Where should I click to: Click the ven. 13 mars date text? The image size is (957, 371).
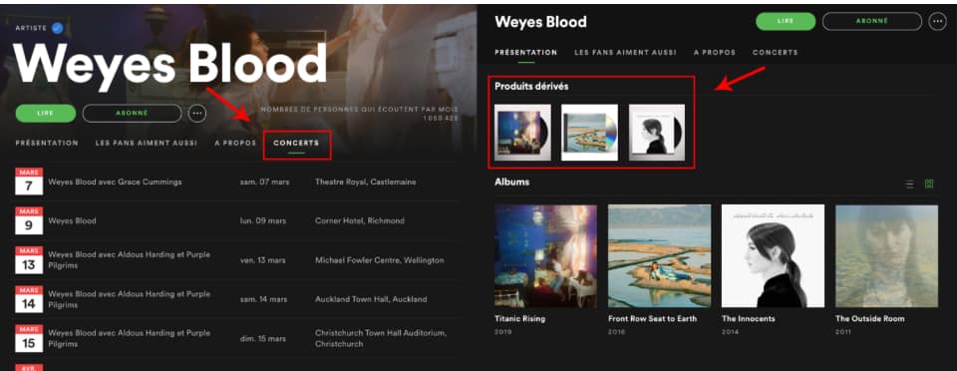pos(263,260)
